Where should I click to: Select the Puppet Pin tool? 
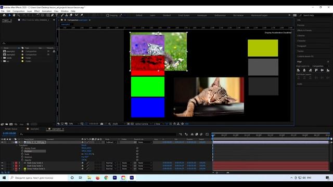coord(82,15)
